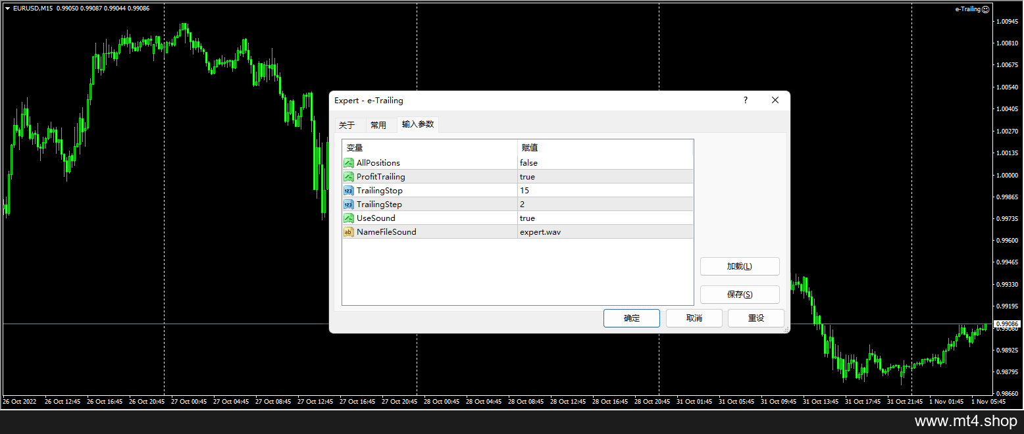This screenshot has height=434, width=1024.
Task: Click the UseSound boolean variable icon
Action: (x=349, y=218)
